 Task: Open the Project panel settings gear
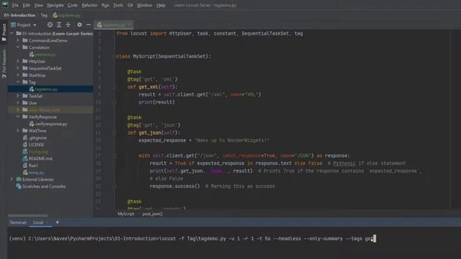79,25
